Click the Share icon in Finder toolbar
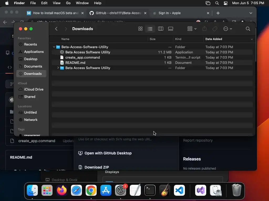 tap(204, 29)
